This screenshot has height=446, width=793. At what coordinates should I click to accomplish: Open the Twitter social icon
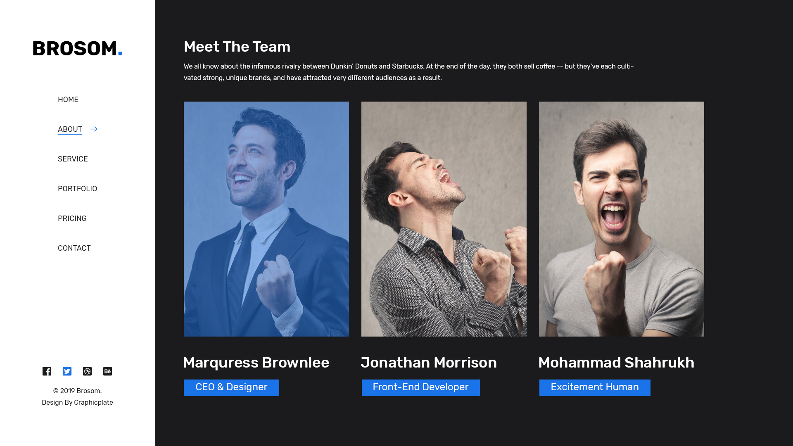[67, 371]
